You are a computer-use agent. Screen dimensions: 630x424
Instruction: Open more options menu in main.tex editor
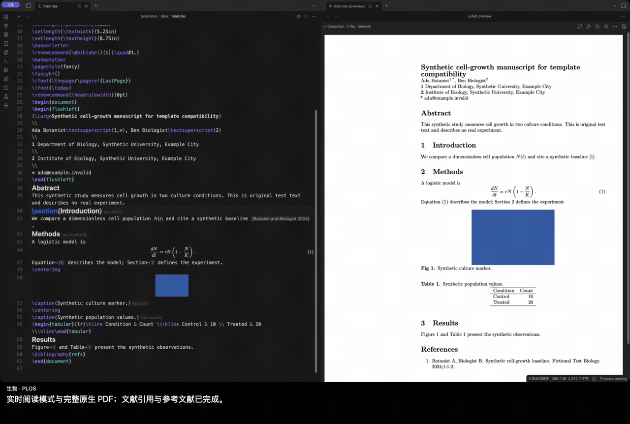click(314, 16)
